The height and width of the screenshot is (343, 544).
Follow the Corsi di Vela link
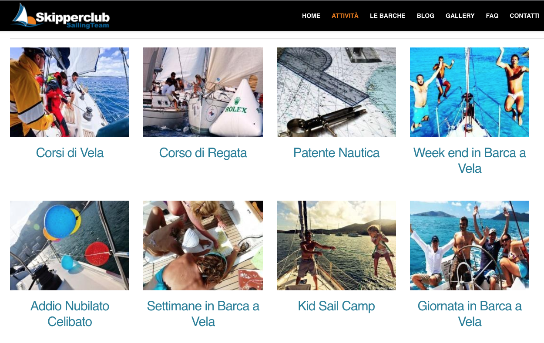pyautogui.click(x=70, y=153)
